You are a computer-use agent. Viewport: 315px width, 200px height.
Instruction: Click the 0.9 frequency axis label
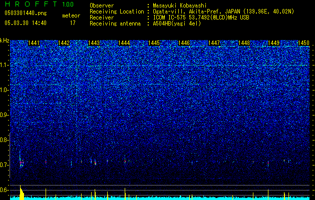coord(4,115)
